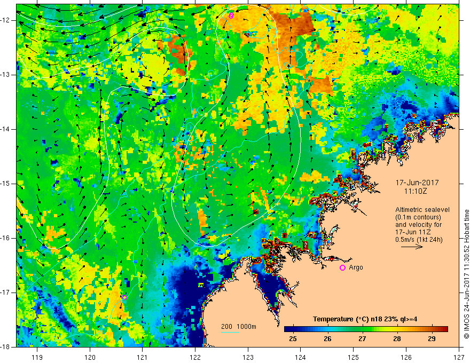Click the '11:10Z' time label
470x363 pixels.
[x=415, y=191]
